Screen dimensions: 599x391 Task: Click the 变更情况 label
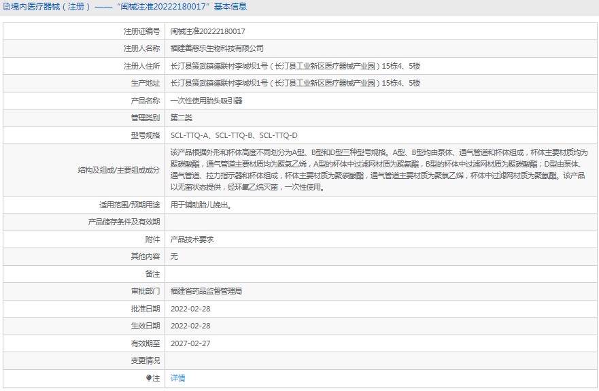146,360
